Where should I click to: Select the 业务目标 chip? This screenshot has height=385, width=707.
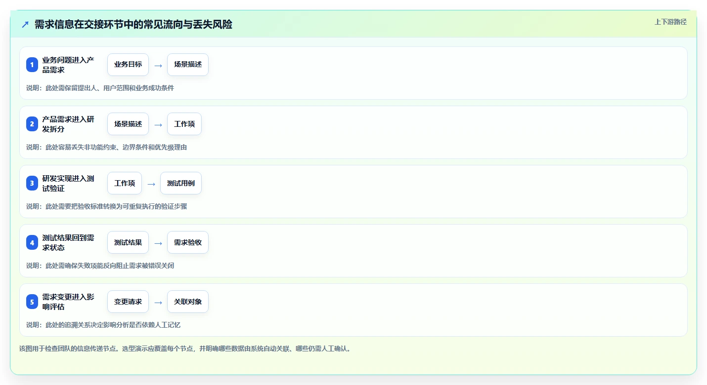click(128, 65)
